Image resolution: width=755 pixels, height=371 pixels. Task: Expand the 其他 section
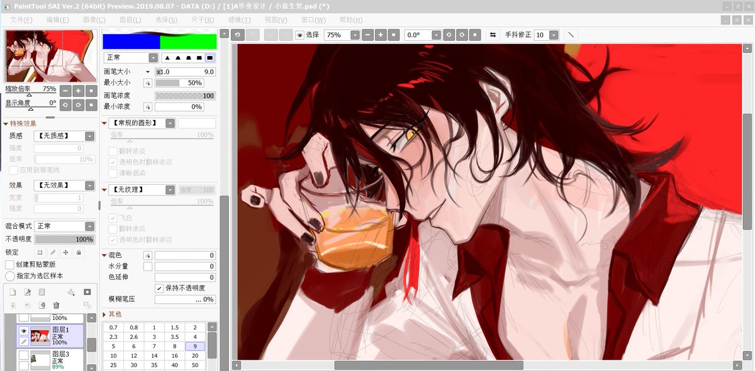[104, 314]
